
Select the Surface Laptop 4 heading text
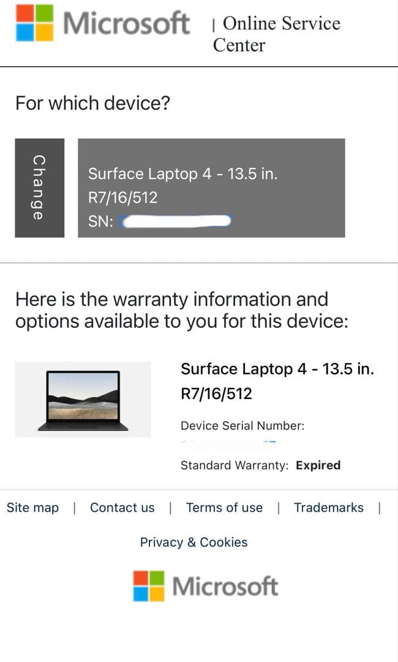278,368
